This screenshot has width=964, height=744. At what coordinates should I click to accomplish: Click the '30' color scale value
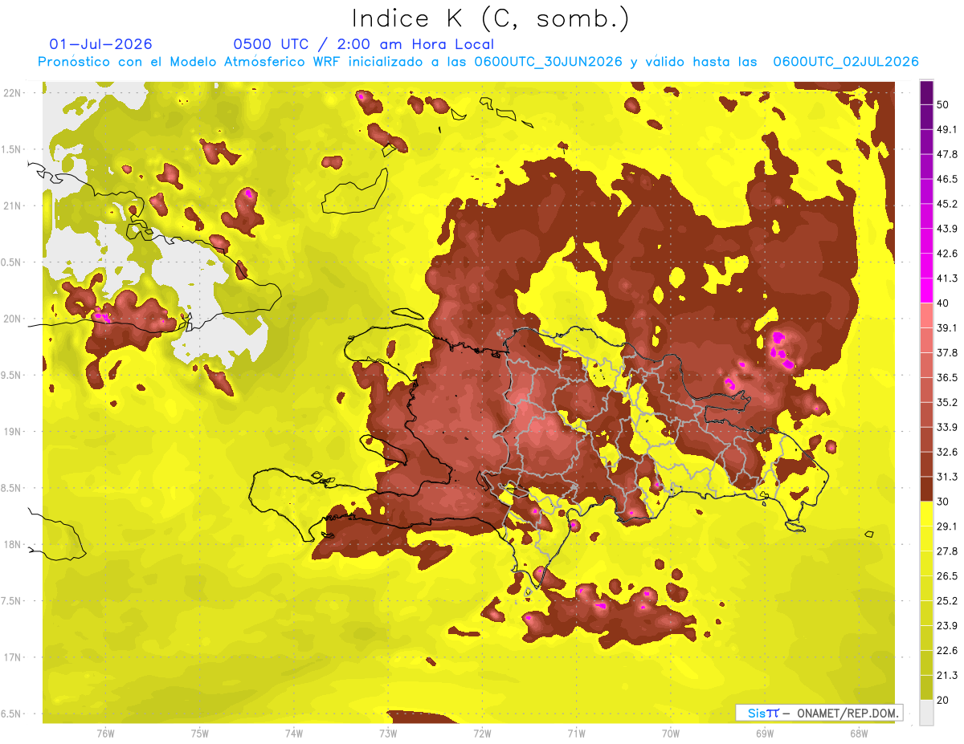[x=943, y=502]
